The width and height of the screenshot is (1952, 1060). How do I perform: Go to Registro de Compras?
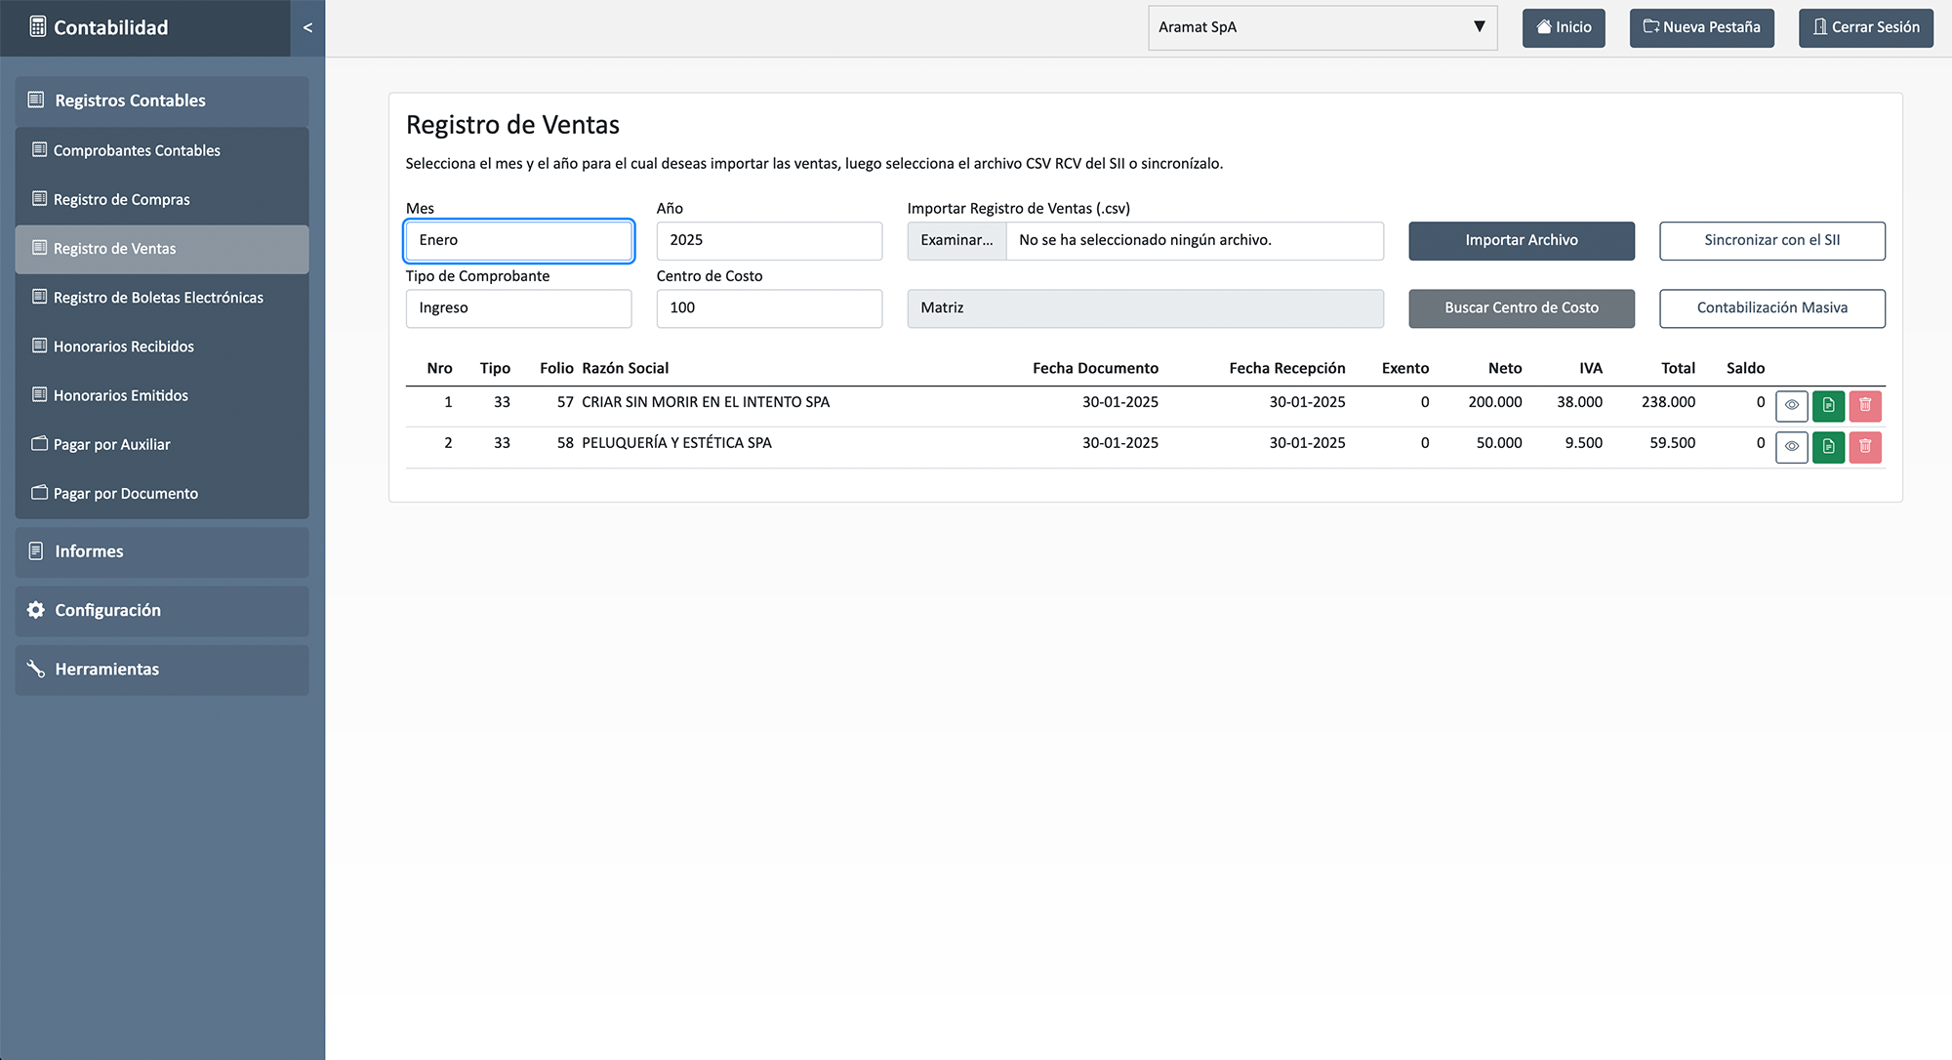click(x=122, y=200)
